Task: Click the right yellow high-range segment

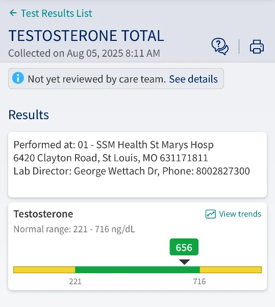Action: [x=231, y=270]
